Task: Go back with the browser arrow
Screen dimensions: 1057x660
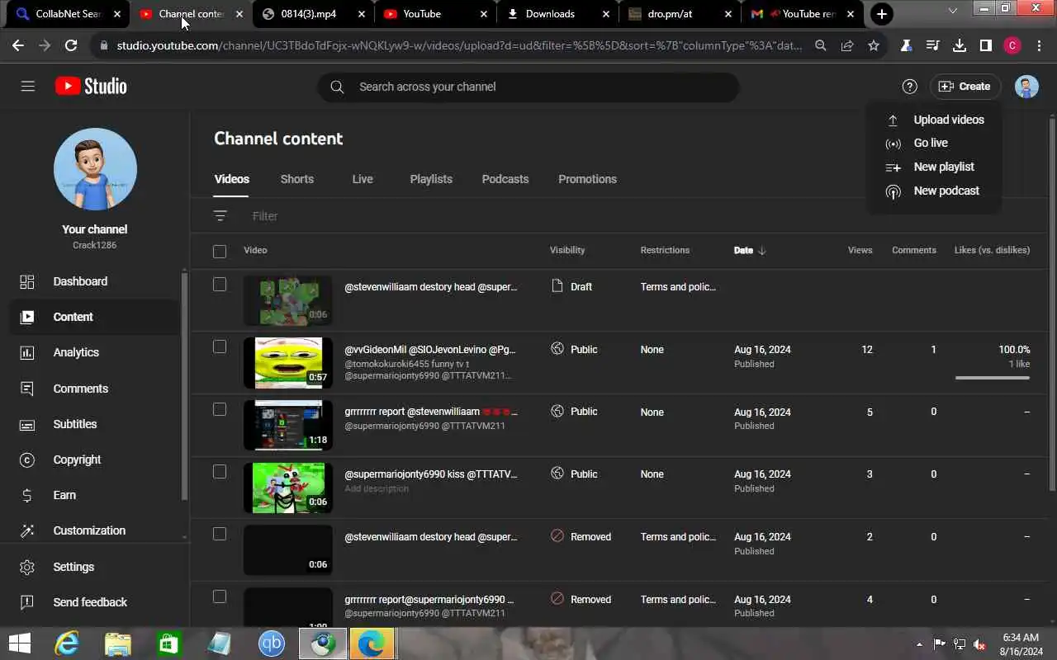Action: tap(18, 46)
